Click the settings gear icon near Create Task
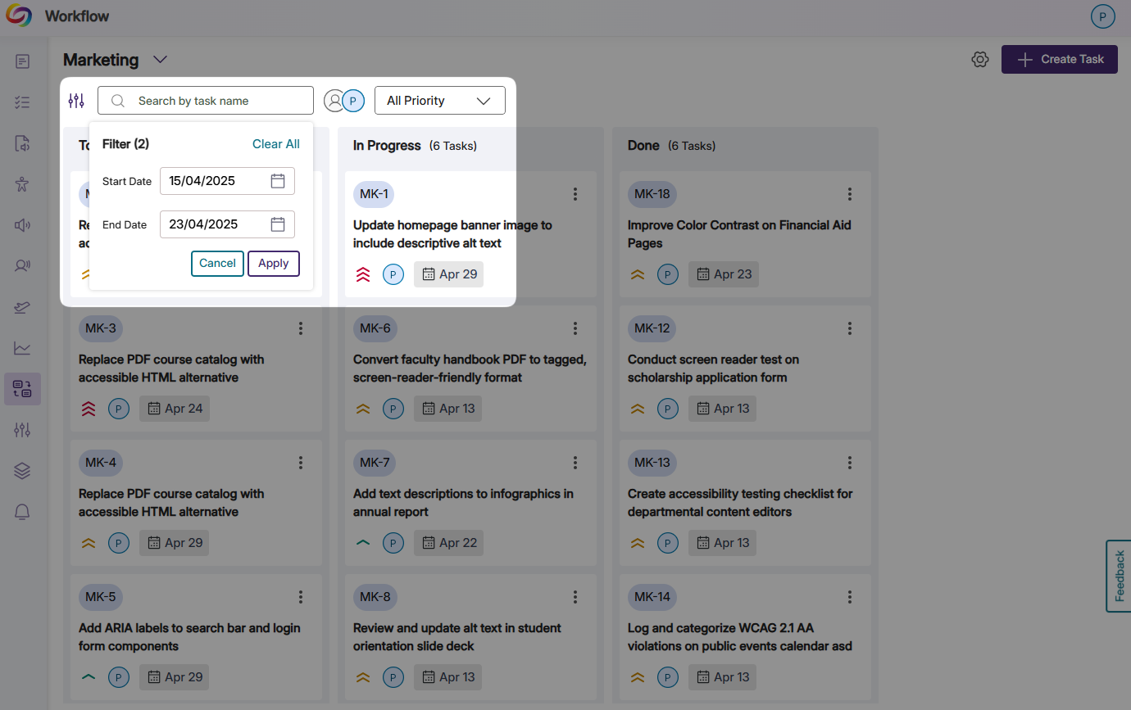1131x710 pixels. pyautogui.click(x=979, y=60)
